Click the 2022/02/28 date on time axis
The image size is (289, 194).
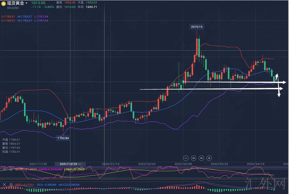pos(183,164)
